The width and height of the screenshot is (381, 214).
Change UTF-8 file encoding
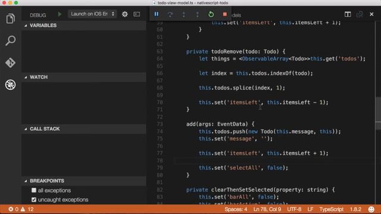coord(294,209)
